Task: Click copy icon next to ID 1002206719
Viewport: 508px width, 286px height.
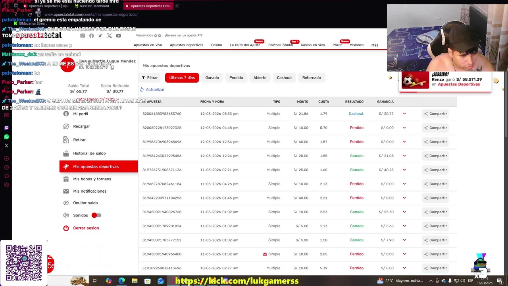Action: [x=112, y=68]
